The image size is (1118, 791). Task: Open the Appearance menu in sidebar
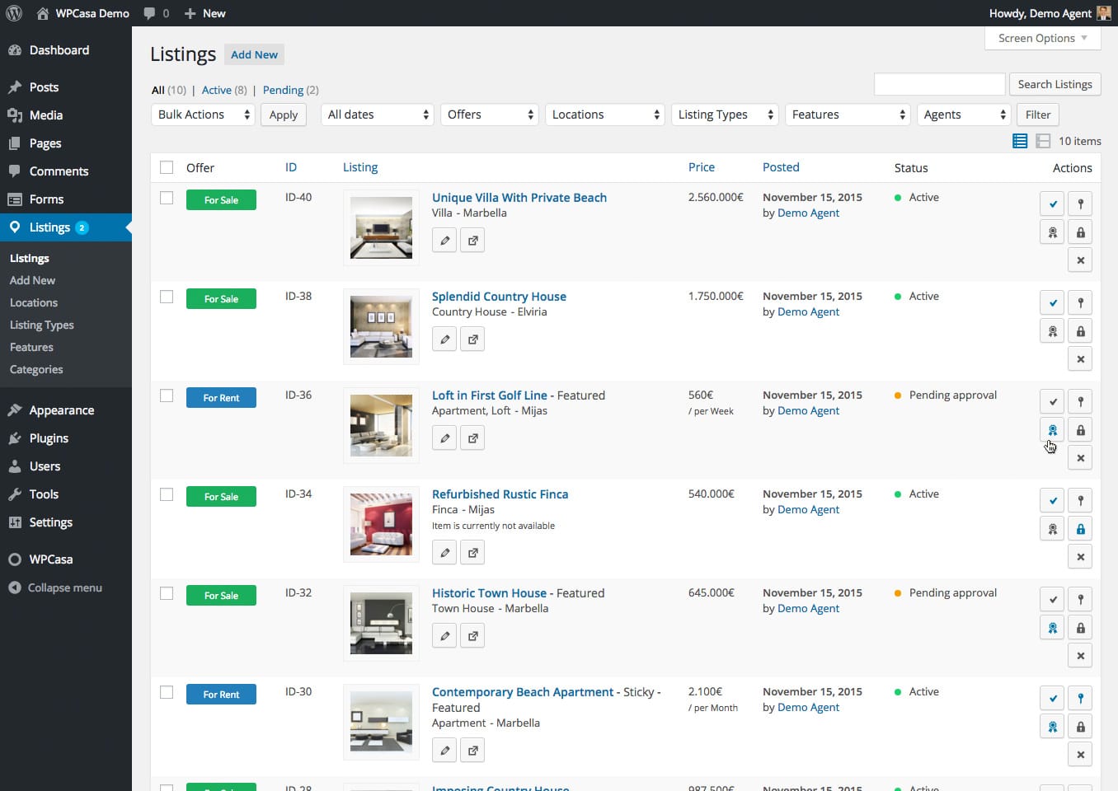point(62,410)
